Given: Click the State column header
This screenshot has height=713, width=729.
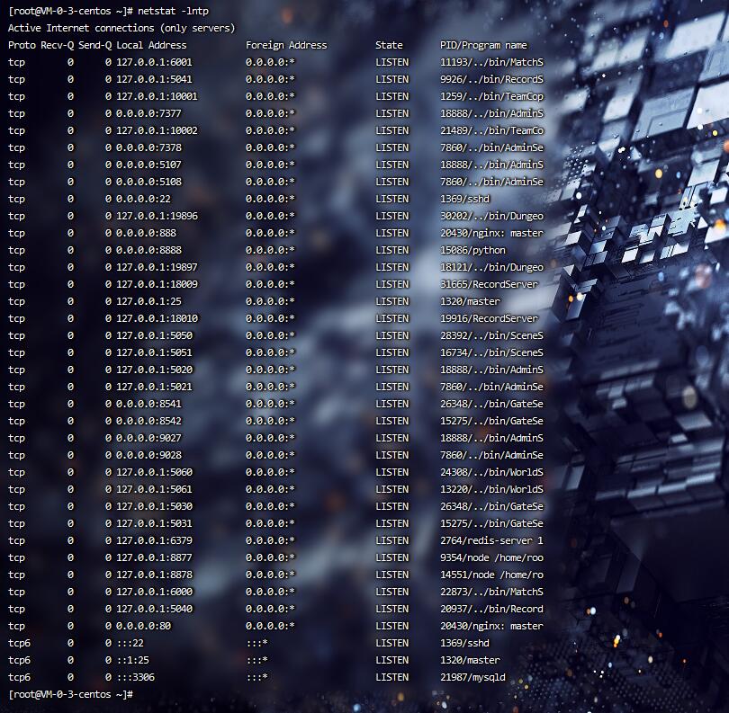Looking at the screenshot, I should pyautogui.click(x=389, y=45).
